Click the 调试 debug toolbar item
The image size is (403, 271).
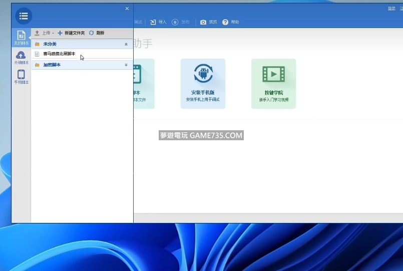click(x=138, y=22)
